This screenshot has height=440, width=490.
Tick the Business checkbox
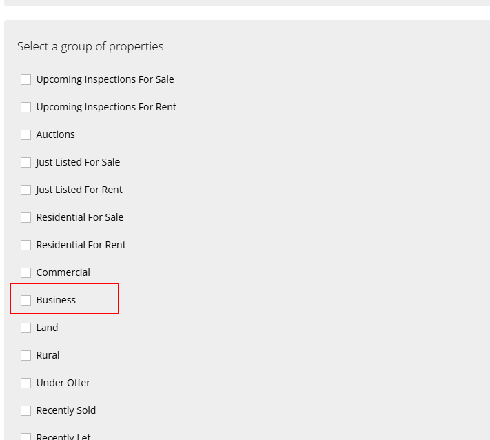point(25,300)
